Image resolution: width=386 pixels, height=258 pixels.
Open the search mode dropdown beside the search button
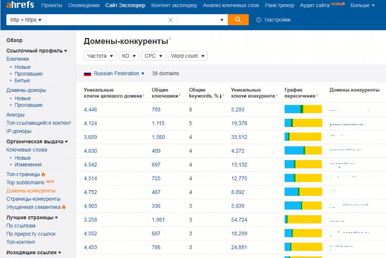pos(203,20)
